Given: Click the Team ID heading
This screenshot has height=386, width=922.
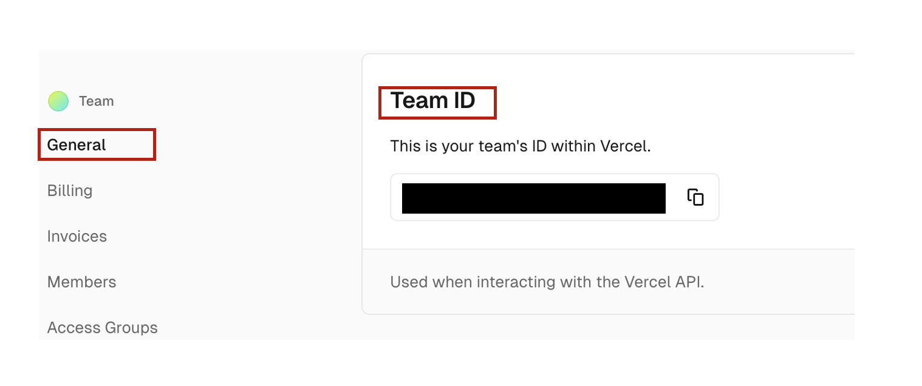Looking at the screenshot, I should click(434, 101).
